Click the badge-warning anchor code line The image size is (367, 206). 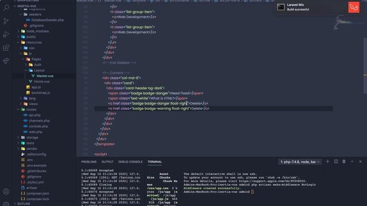pos(159,109)
